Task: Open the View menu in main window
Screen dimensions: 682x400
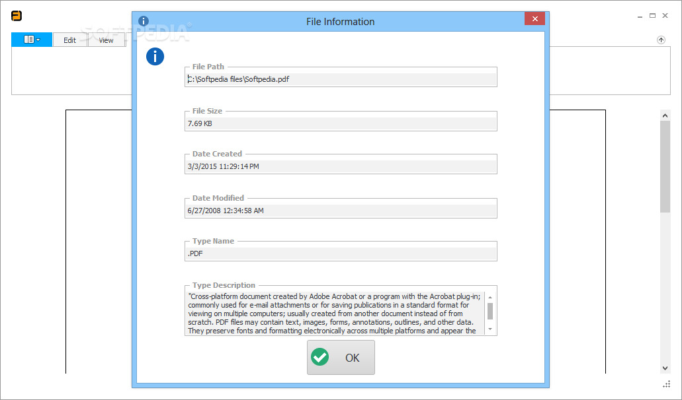Action: click(106, 40)
